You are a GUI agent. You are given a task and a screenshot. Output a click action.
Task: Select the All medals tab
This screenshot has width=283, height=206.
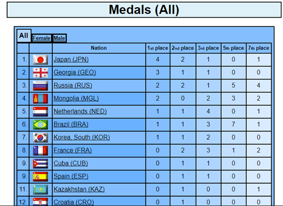pos(24,35)
